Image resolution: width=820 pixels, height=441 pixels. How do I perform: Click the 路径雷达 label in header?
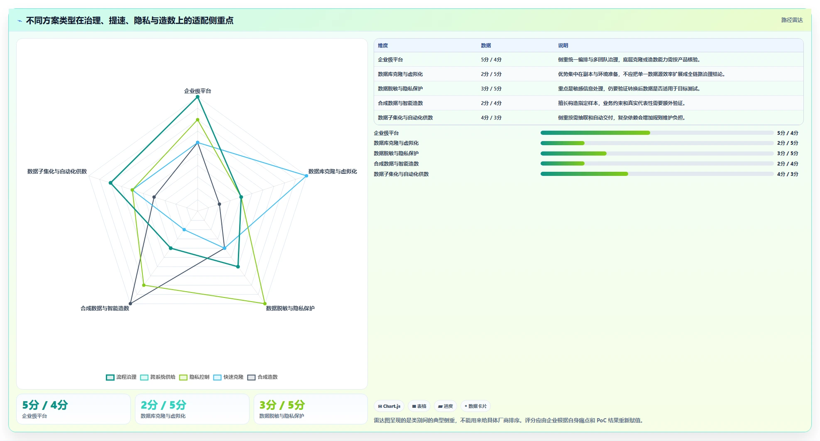[792, 20]
